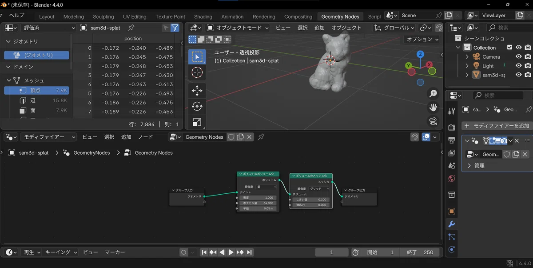This screenshot has height=268, width=533.
Task: Select the Move tool in viewport
Action: (197, 91)
